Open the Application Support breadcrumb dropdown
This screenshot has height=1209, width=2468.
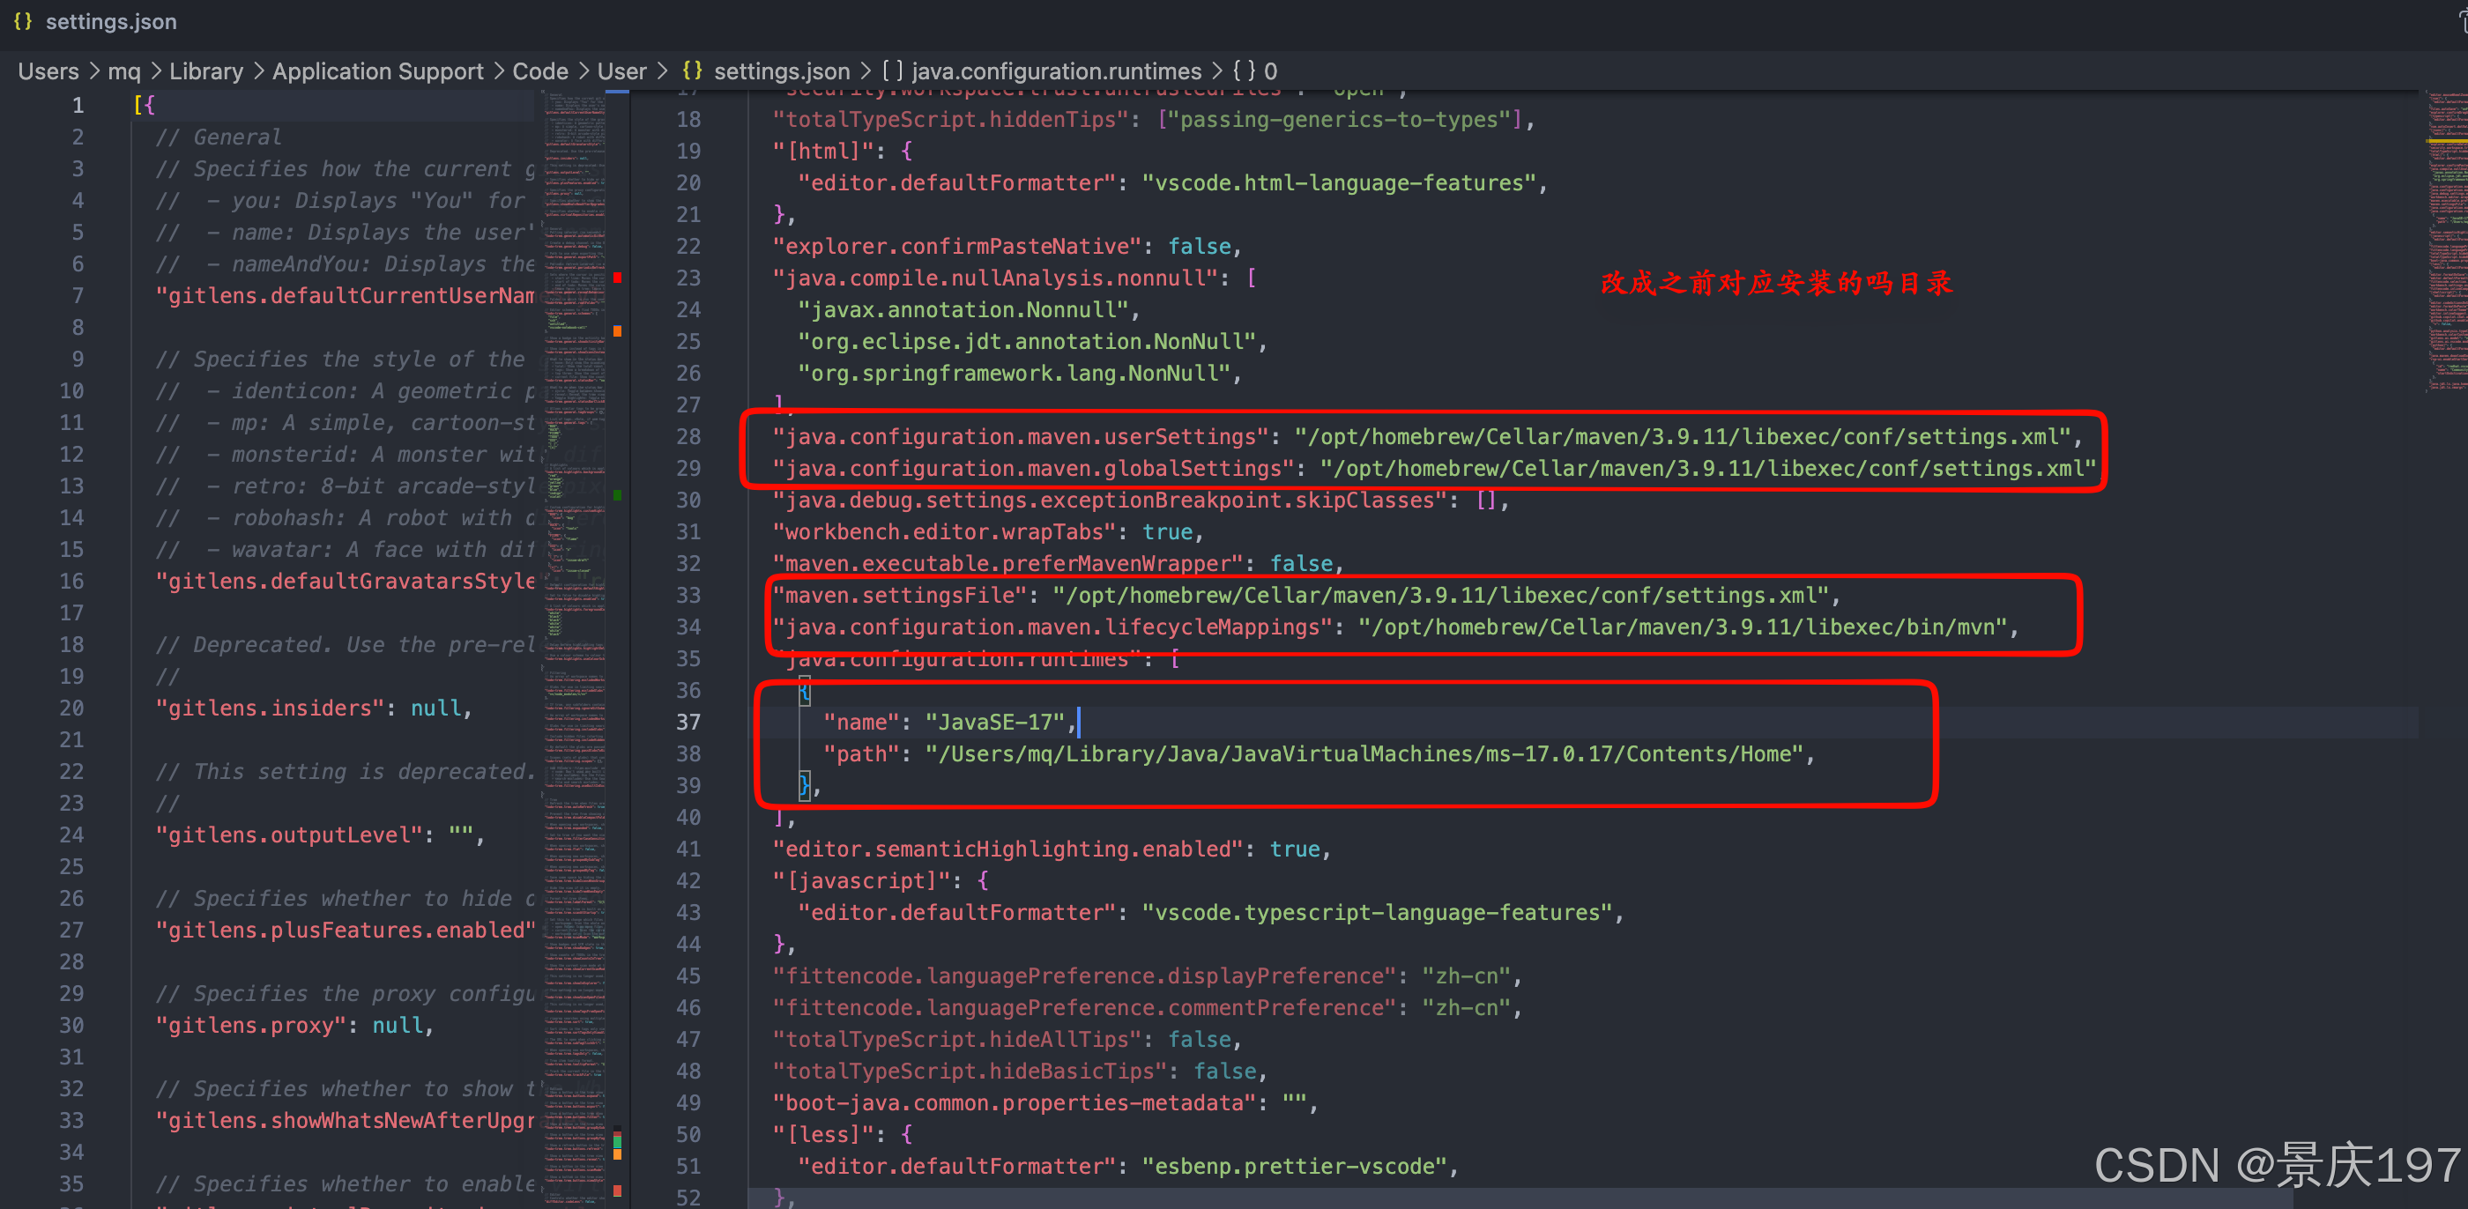[x=377, y=70]
